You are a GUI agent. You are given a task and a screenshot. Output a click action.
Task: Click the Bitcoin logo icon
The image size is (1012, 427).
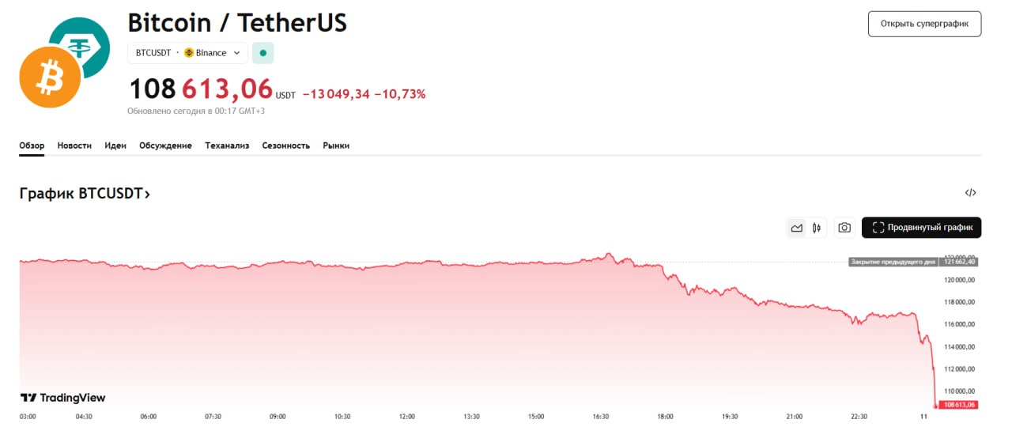click(x=50, y=77)
